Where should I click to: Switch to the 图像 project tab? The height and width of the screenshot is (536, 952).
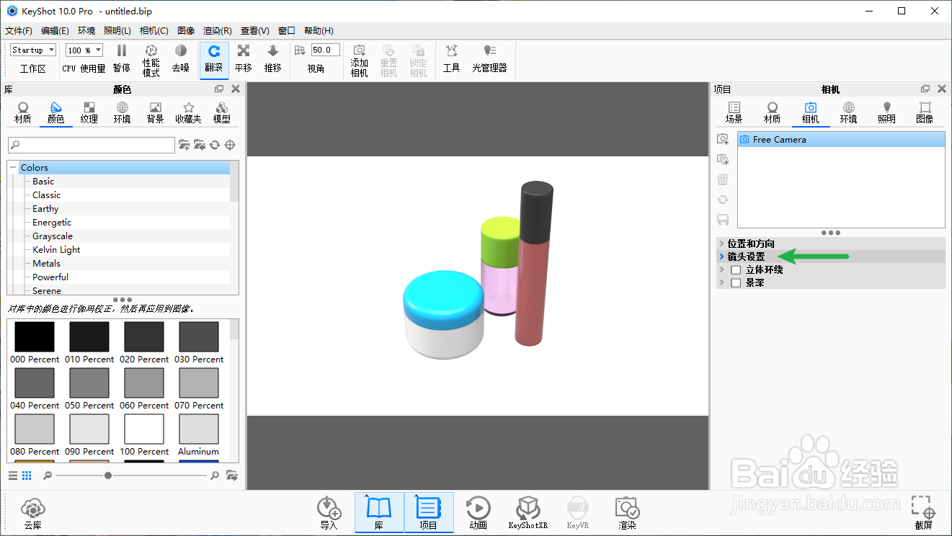[x=925, y=113]
